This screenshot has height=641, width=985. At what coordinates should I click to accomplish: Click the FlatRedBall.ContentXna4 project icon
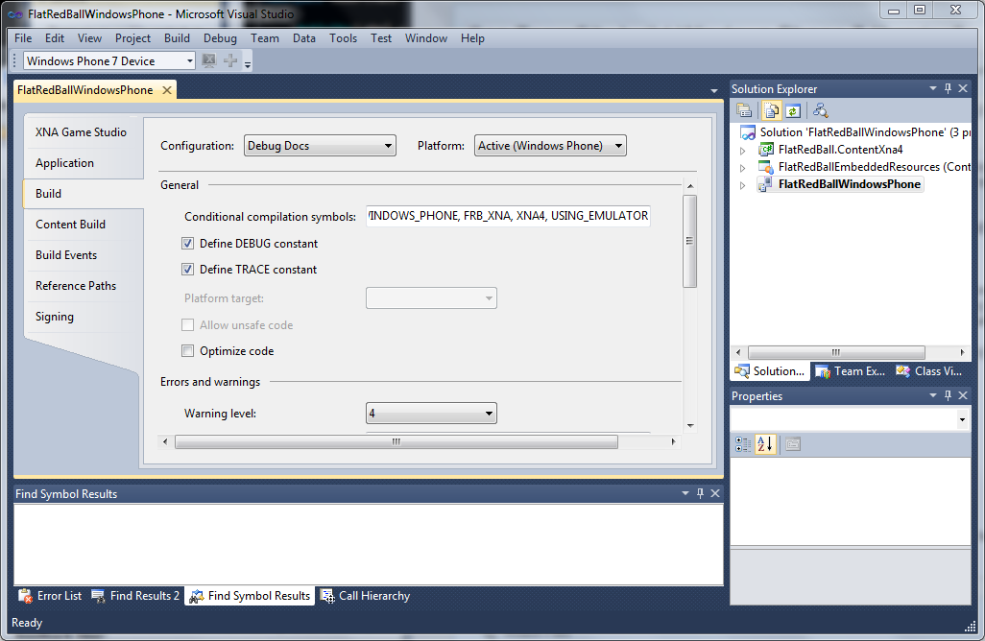pyautogui.click(x=766, y=150)
